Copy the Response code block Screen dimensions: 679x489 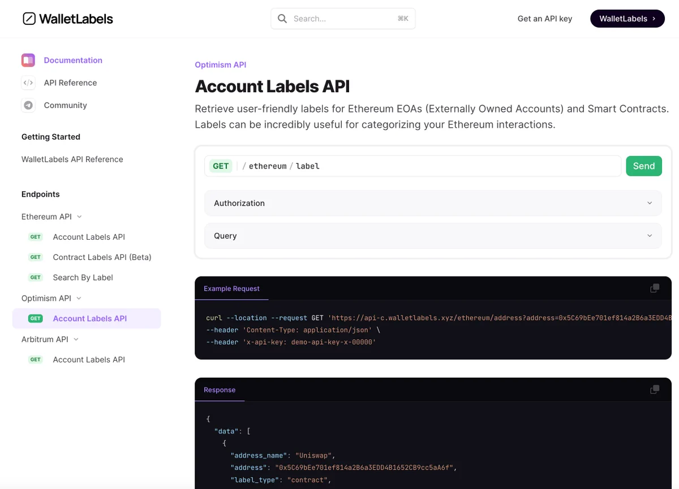pos(655,390)
